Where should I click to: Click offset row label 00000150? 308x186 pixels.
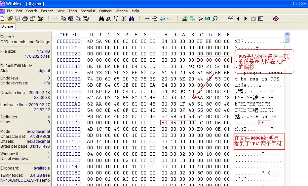68,173
